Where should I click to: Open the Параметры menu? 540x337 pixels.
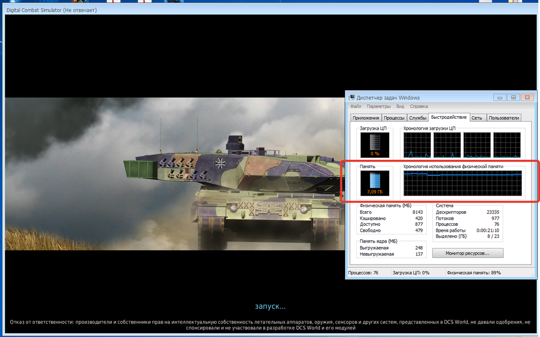[x=379, y=106]
